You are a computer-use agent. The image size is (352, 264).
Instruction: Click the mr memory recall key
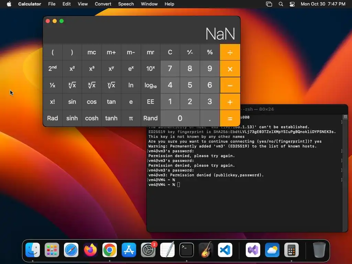pos(151,52)
